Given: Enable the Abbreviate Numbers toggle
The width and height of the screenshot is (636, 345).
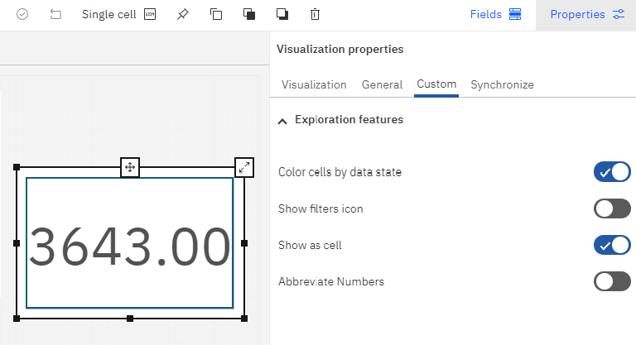Looking at the screenshot, I should point(612,281).
